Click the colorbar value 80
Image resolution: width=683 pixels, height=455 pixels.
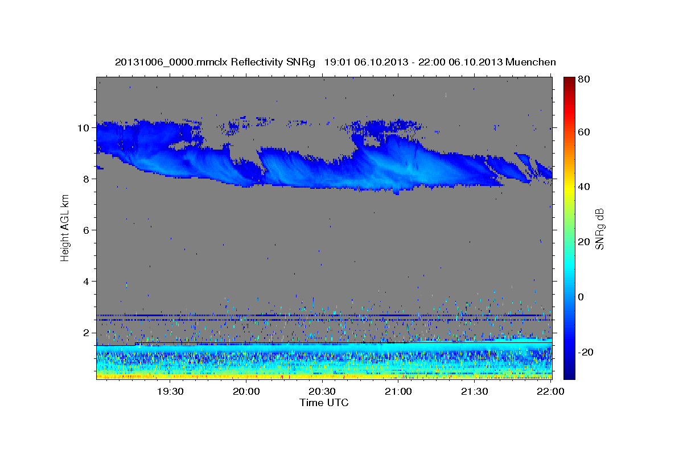583,79
